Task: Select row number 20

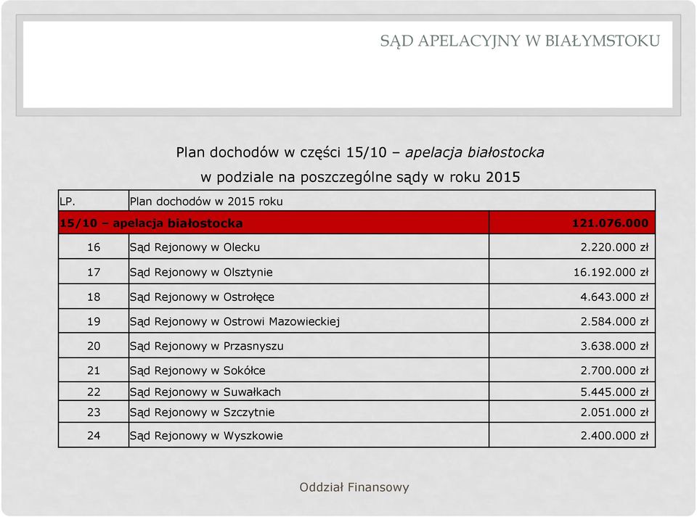Action: click(94, 346)
